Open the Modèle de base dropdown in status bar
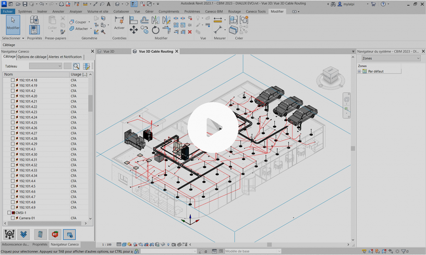 click(x=253, y=251)
